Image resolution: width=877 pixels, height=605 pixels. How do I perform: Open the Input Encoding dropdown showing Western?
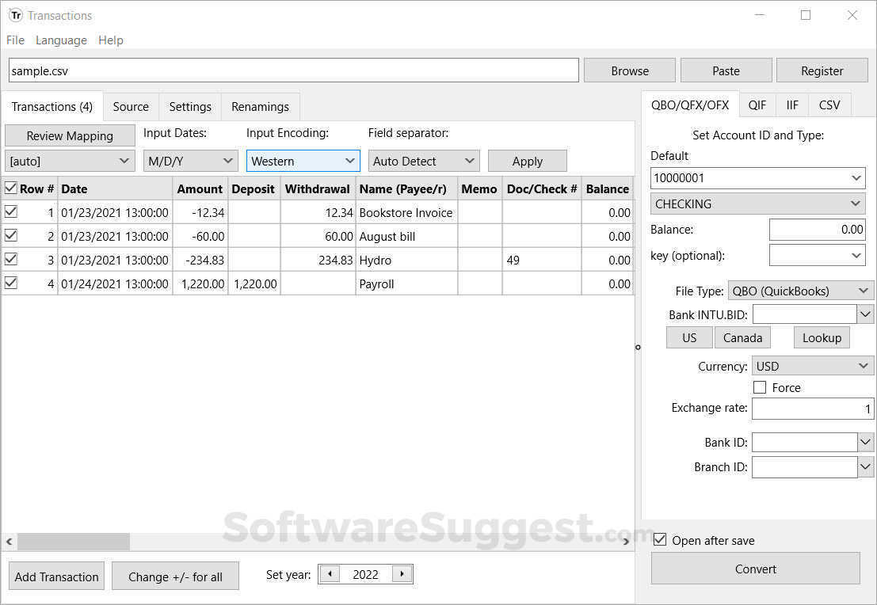[x=349, y=161]
